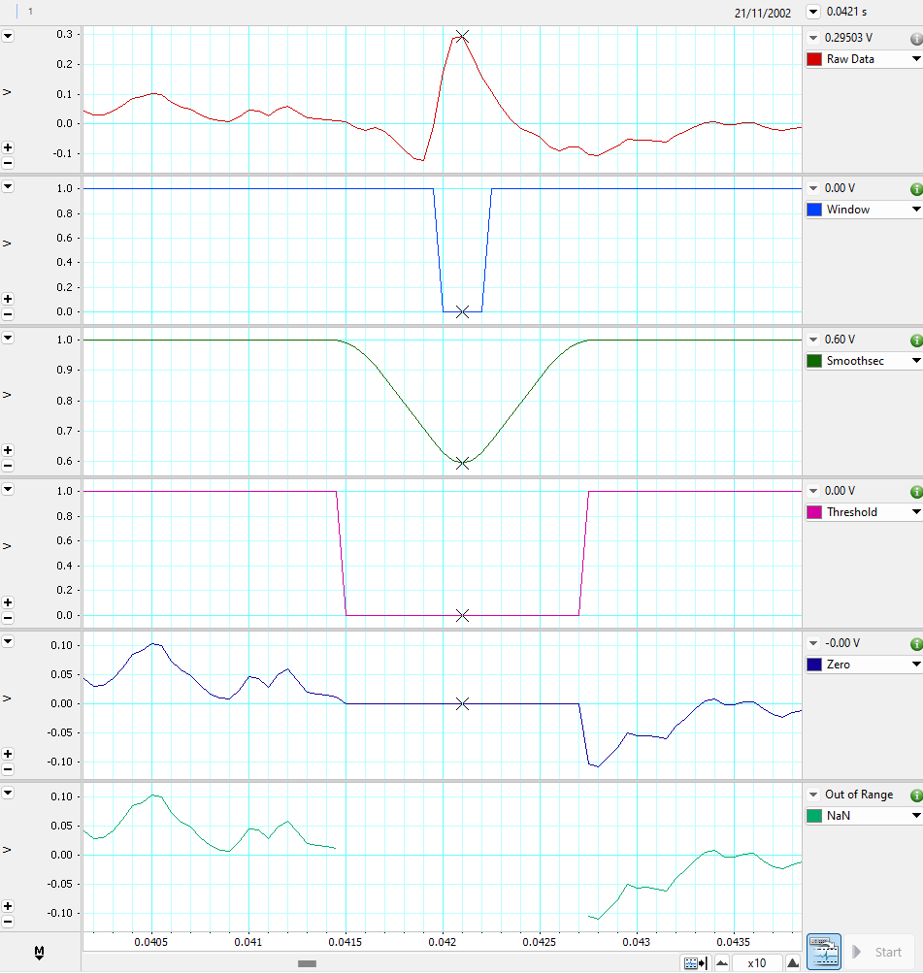Open Window channel scale pop-up menu on left
Viewport: 923px width, 974px height.
coord(9,186)
